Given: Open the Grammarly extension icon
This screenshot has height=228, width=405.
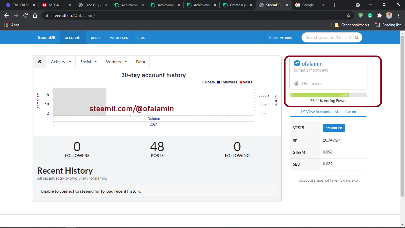Looking at the screenshot, I should pyautogui.click(x=370, y=15).
